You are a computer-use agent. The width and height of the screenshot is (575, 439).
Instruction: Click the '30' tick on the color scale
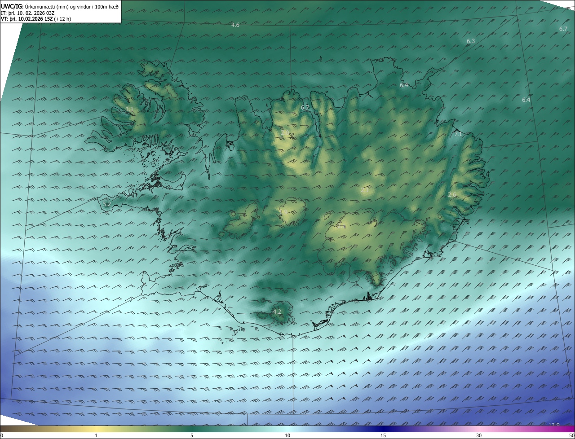(479, 435)
